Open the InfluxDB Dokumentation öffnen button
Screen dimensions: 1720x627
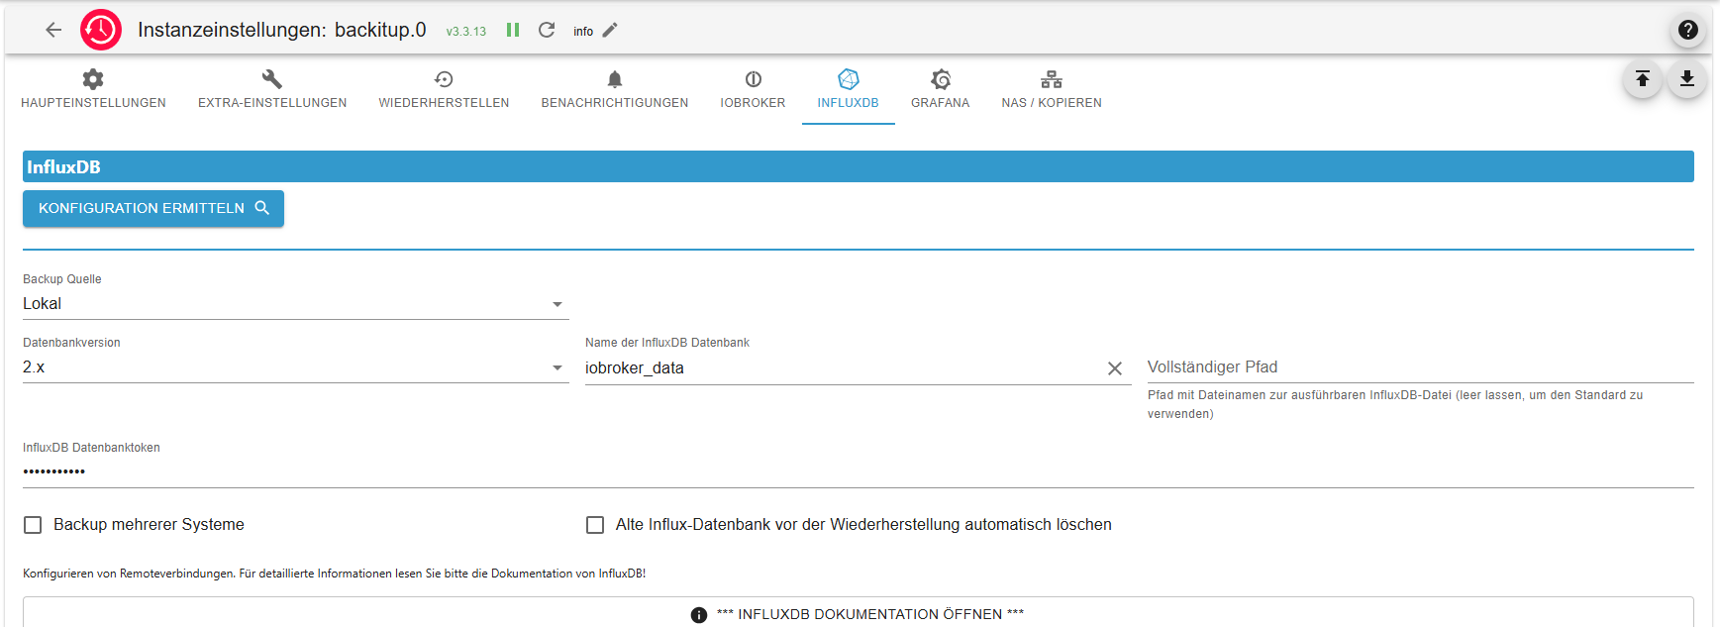[859, 612]
